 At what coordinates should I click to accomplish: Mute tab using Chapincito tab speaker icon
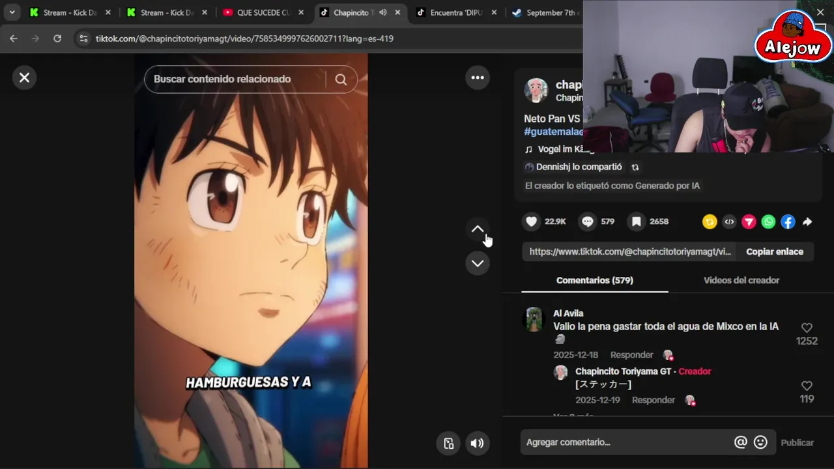click(x=382, y=12)
